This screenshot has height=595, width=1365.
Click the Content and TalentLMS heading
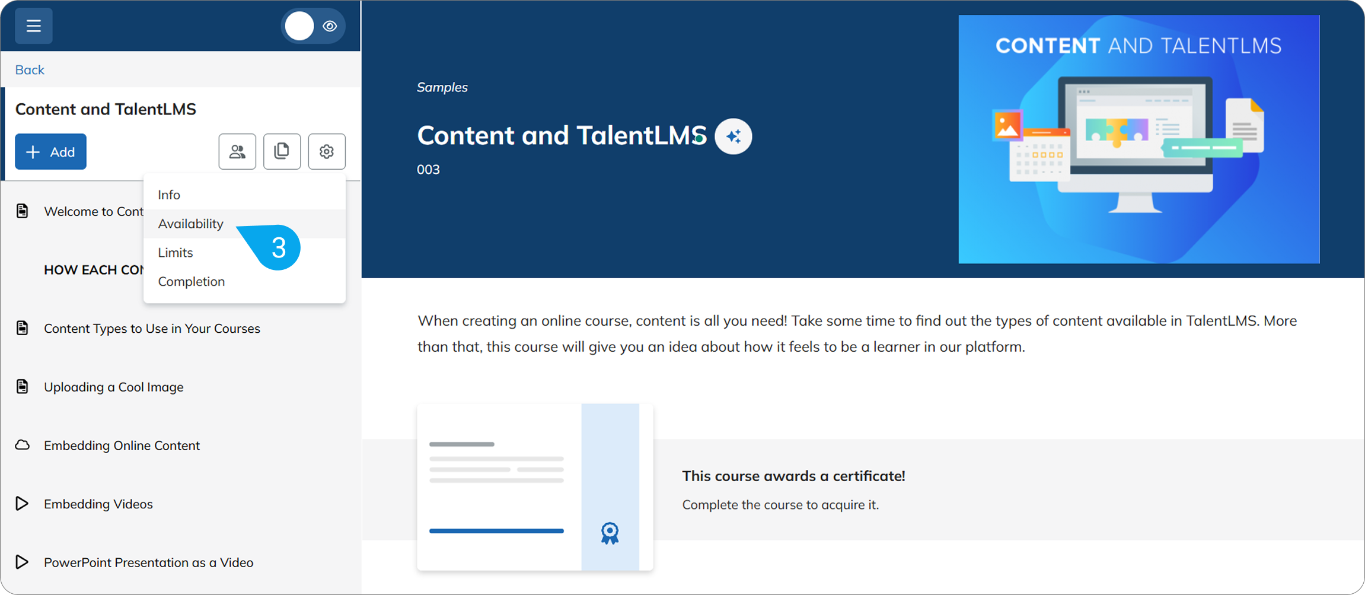click(x=562, y=136)
